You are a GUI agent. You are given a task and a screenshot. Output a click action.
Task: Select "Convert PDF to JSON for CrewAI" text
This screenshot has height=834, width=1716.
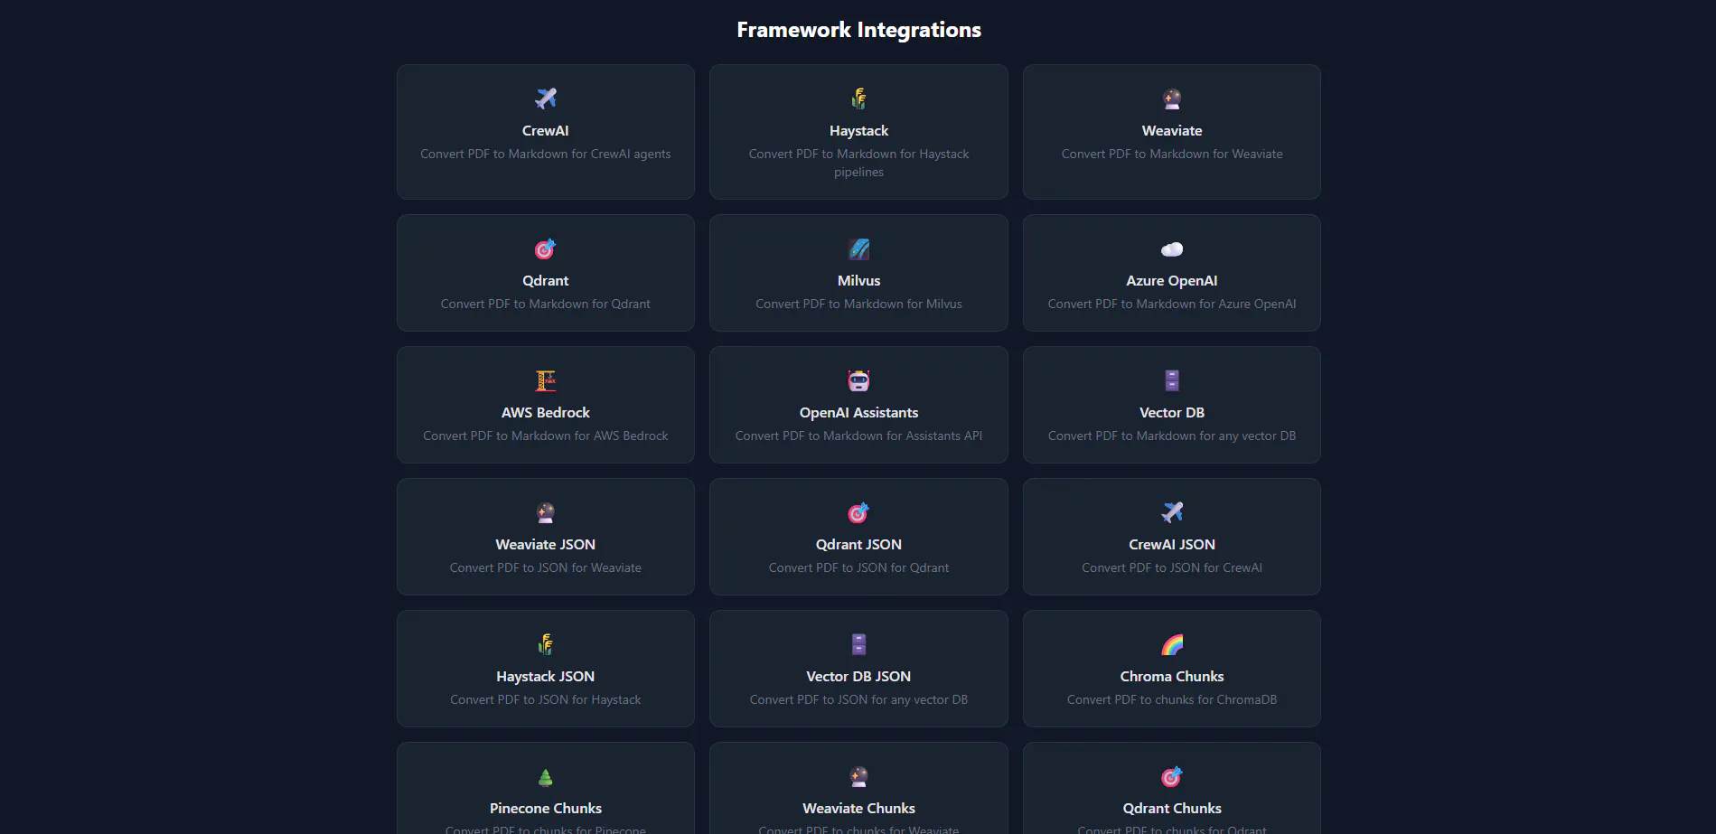[x=1172, y=568]
